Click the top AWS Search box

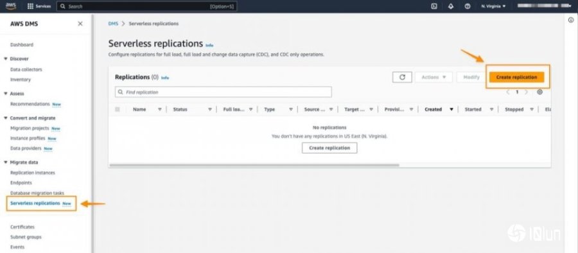[x=146, y=6]
